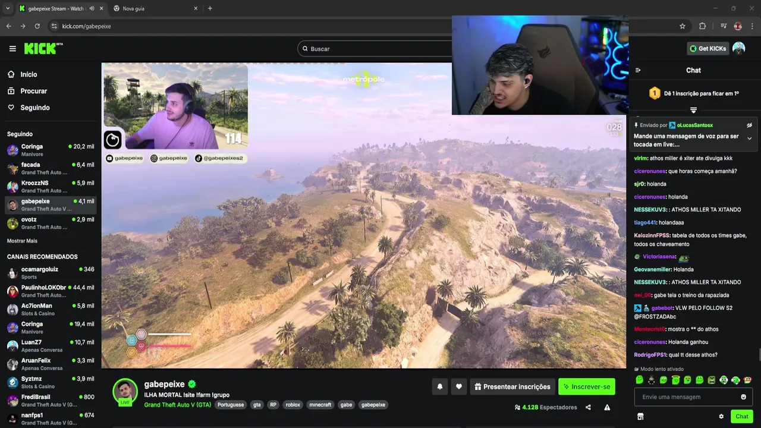Collapse the chat panel icon
The height and width of the screenshot is (428, 761).
coord(638,70)
